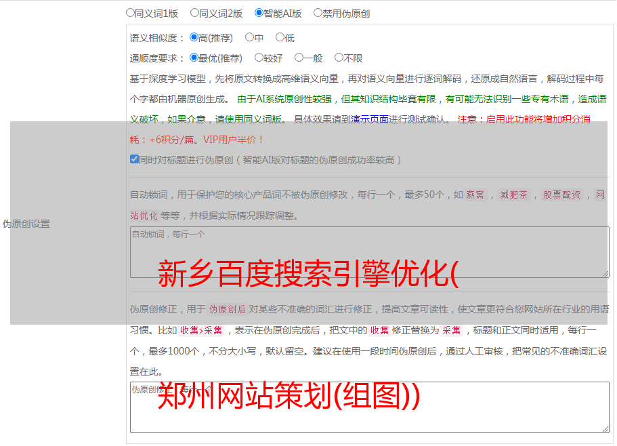Grab the 伪原创修正 textarea resize handle
Viewport: 617px width, 446px height.
(605, 429)
